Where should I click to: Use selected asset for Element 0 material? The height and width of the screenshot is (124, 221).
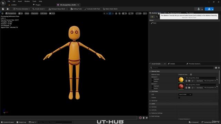pos(186,81)
